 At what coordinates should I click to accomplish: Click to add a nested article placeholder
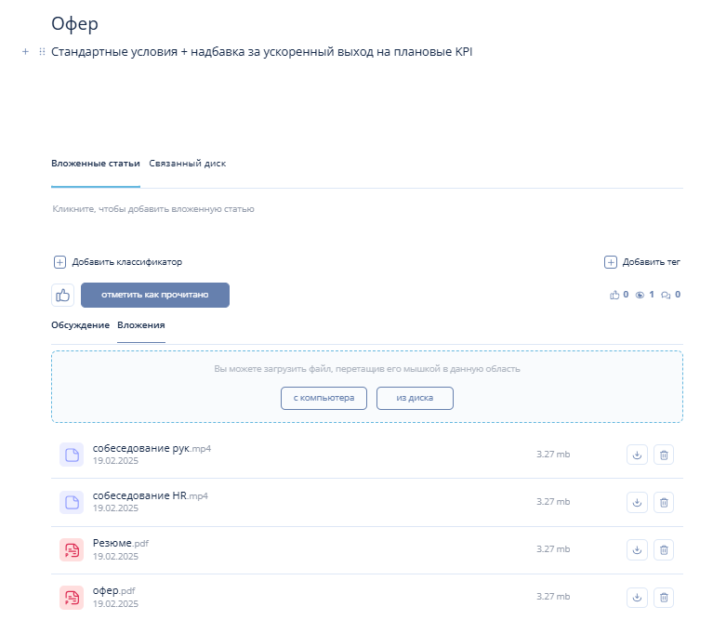153,209
